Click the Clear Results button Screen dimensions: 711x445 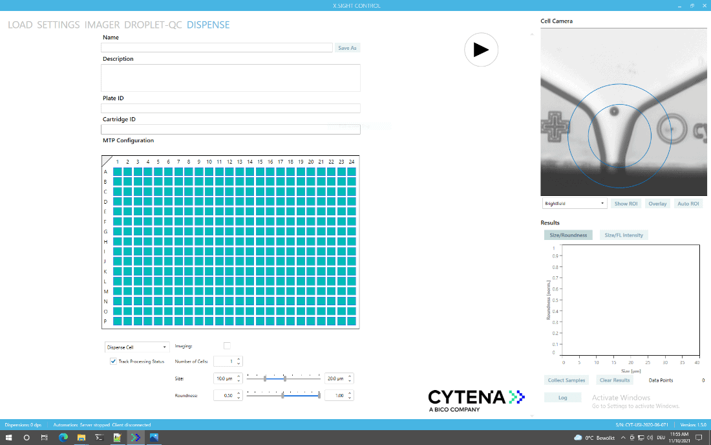[x=614, y=380]
